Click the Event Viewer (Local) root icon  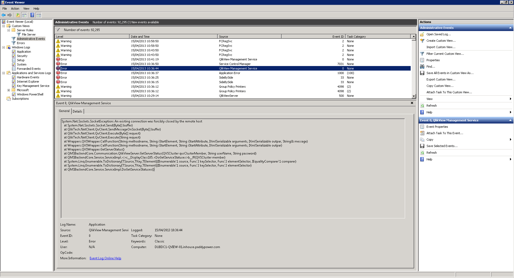pyautogui.click(x=4, y=22)
